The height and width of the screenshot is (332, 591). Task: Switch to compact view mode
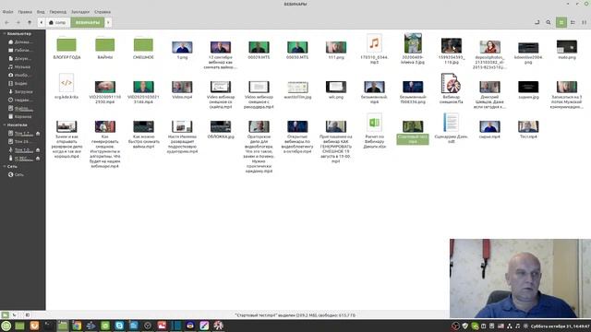(584, 22)
